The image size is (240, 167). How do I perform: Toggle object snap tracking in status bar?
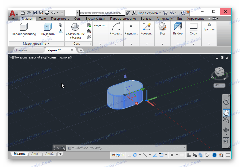155,155
